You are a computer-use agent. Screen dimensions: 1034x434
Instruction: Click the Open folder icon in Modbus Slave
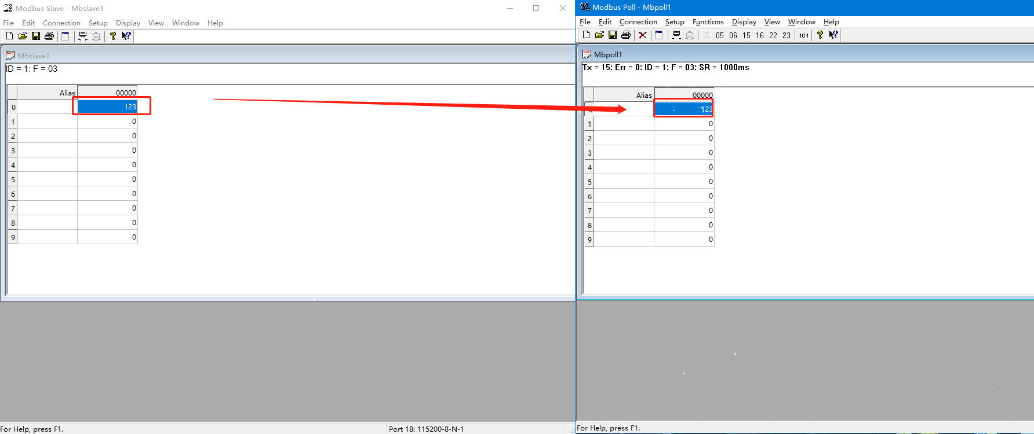(23, 36)
